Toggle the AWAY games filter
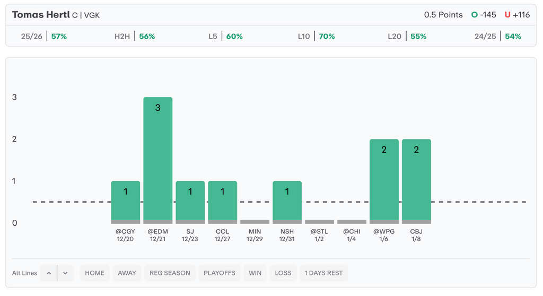 pos(127,273)
